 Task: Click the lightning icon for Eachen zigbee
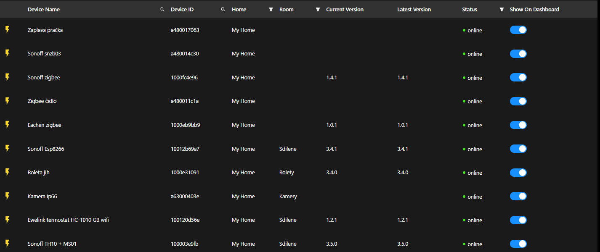point(7,125)
